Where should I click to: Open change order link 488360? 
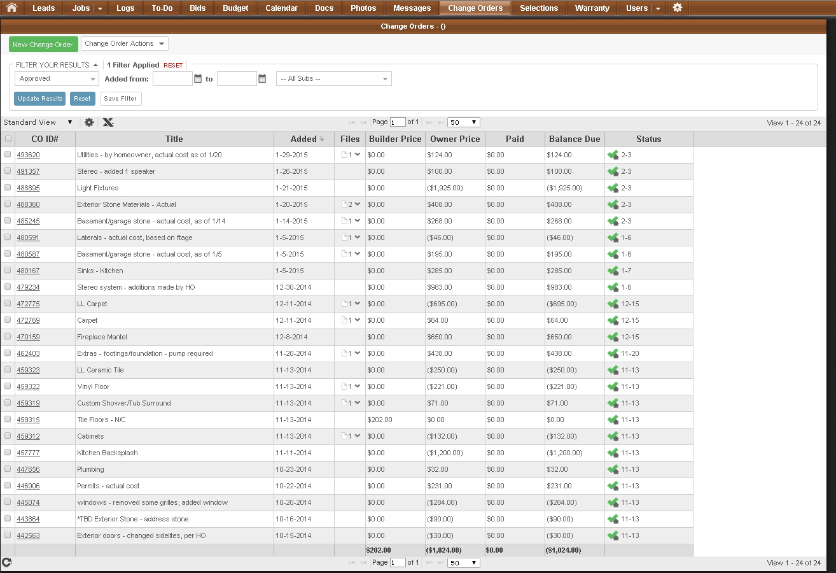point(28,204)
